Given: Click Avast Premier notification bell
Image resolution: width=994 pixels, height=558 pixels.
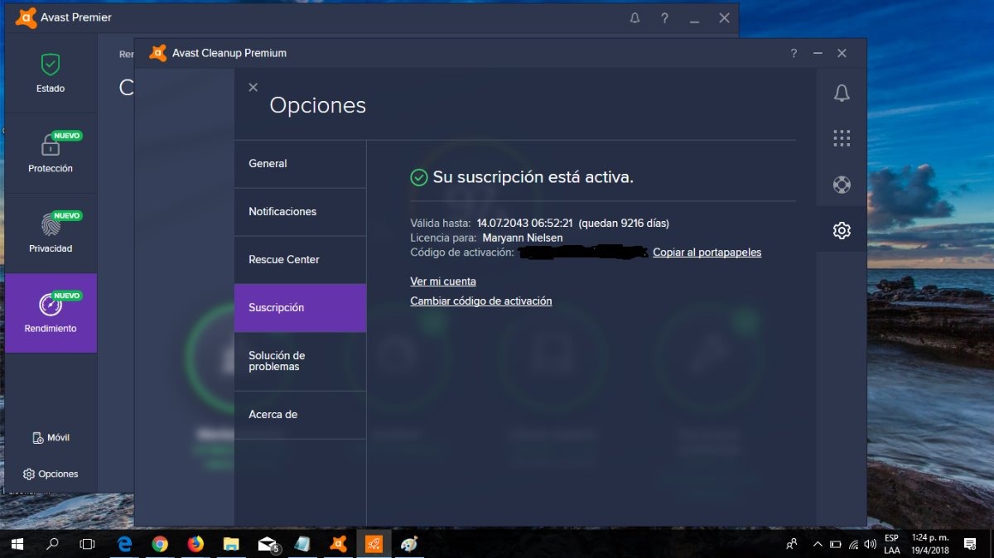Looking at the screenshot, I should tap(635, 17).
